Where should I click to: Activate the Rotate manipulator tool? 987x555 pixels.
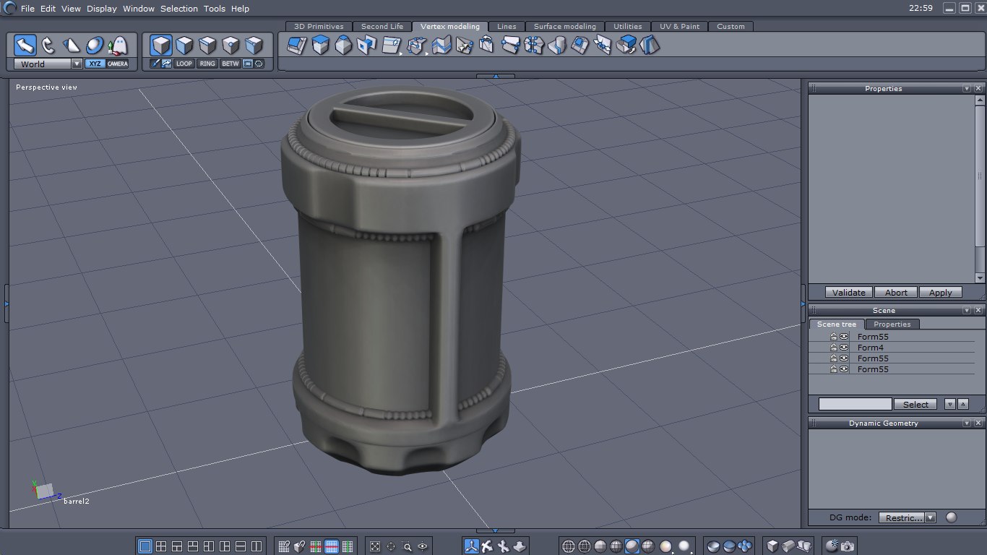point(48,46)
